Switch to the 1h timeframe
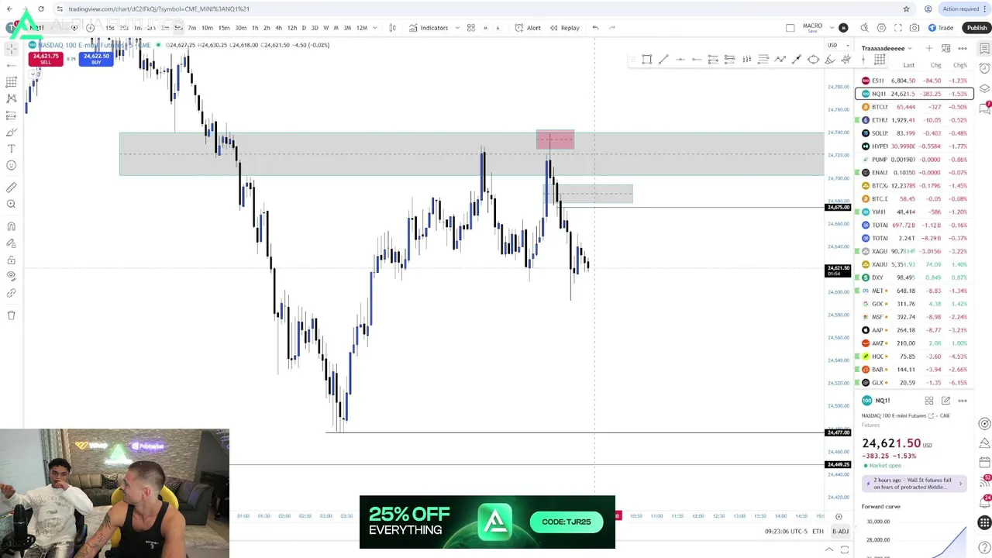992x558 pixels. [255, 28]
